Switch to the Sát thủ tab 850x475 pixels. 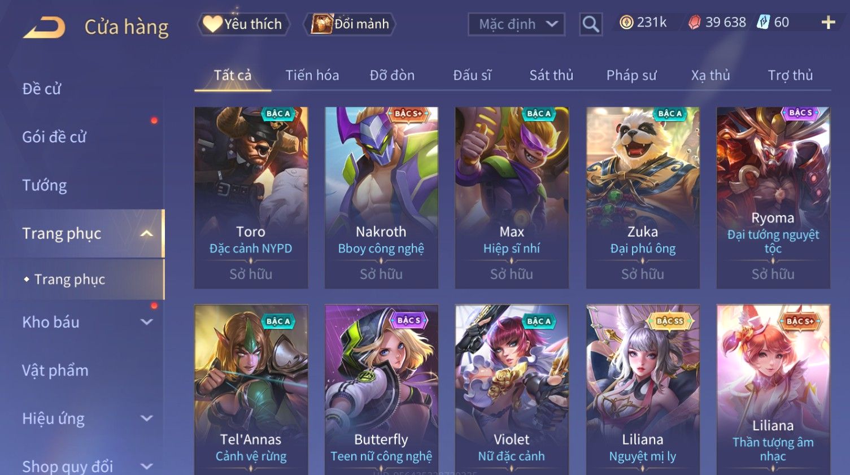[551, 75]
